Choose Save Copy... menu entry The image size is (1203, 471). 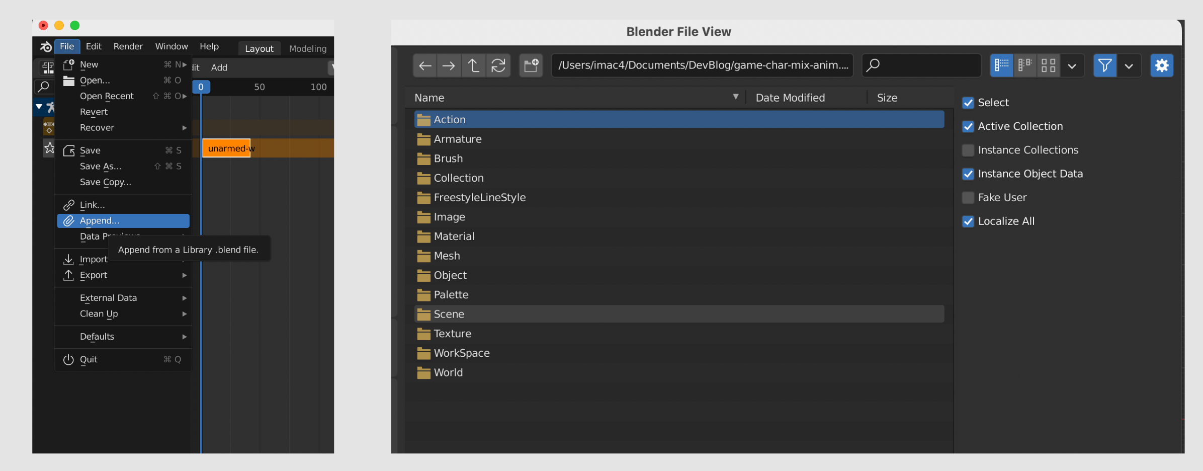tap(123, 182)
